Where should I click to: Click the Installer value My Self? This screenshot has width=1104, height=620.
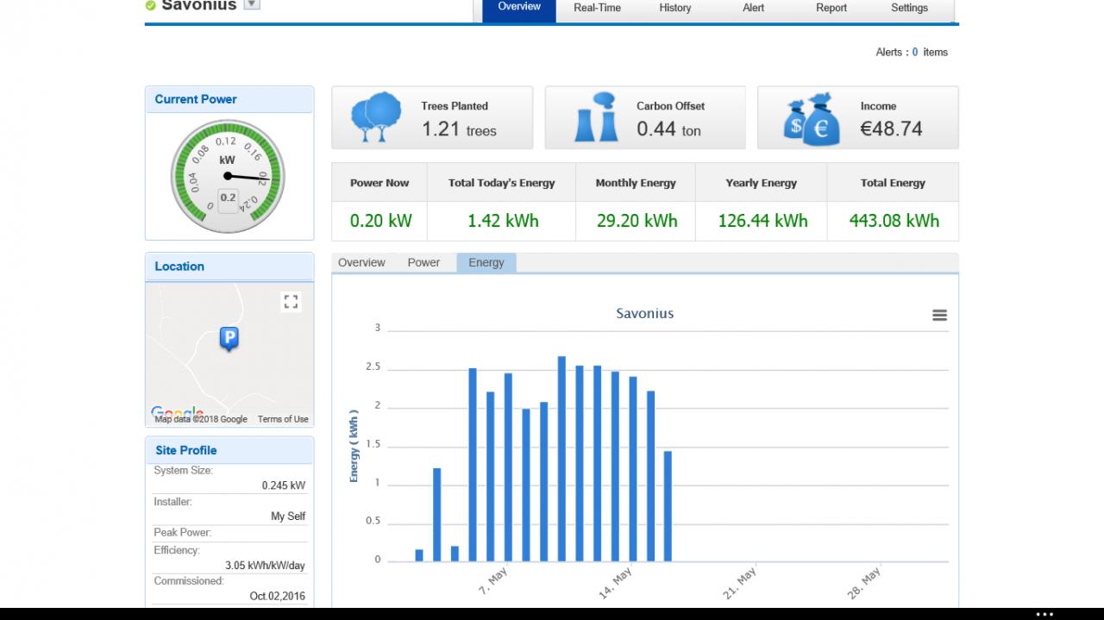tap(288, 517)
